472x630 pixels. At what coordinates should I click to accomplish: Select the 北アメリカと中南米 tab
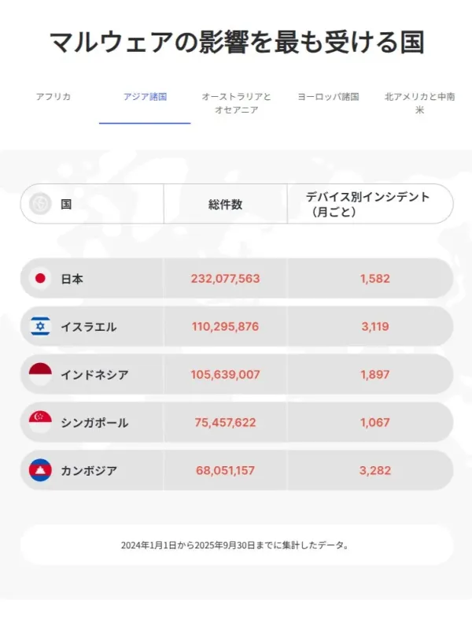tap(419, 103)
